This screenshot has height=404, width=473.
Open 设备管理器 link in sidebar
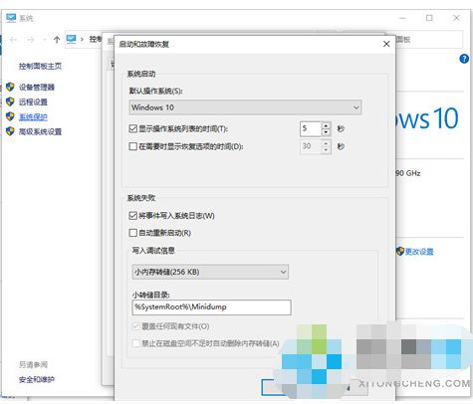[x=37, y=88]
